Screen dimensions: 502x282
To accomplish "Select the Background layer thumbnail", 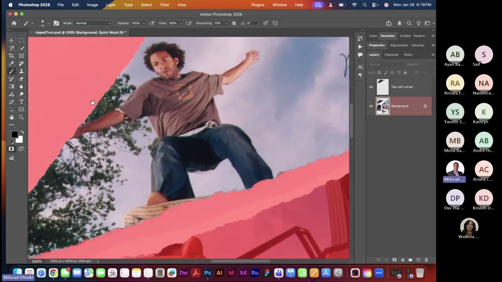I will 383,106.
